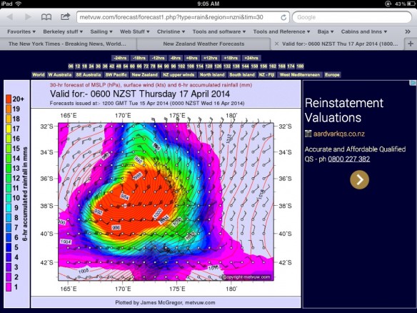The image size is (417, 313).
Task: Close the 'Valid for' tab
Action: point(276,44)
